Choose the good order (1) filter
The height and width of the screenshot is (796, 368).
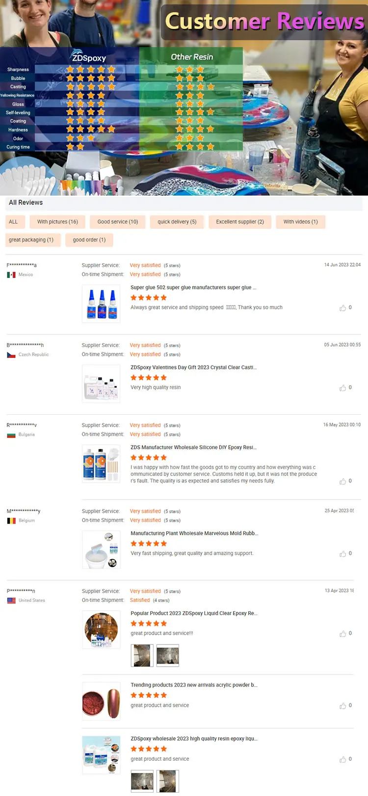pyautogui.click(x=89, y=240)
